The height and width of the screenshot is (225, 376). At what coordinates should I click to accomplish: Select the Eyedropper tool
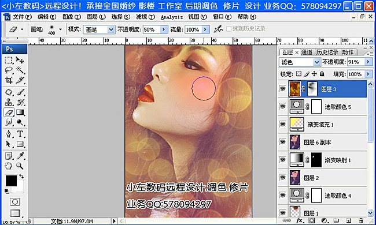coord(20,156)
